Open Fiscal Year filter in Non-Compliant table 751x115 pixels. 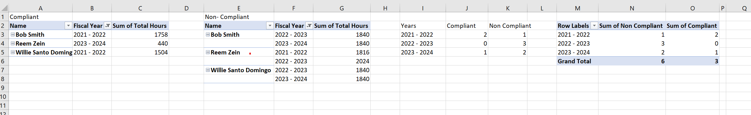[x=309, y=26]
